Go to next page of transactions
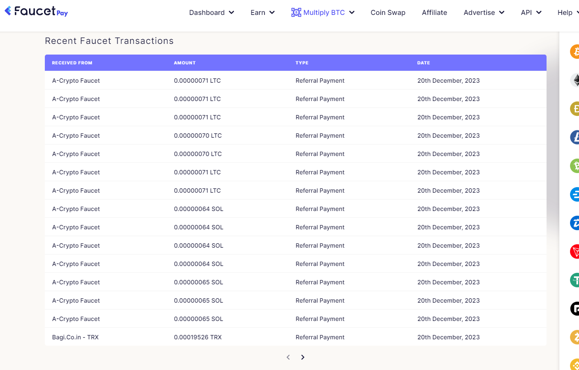Image resolution: width=579 pixels, height=370 pixels. 303,357
